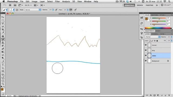
Task: Select the Quick Selection tool
Action: pyautogui.click(x=3, y=26)
